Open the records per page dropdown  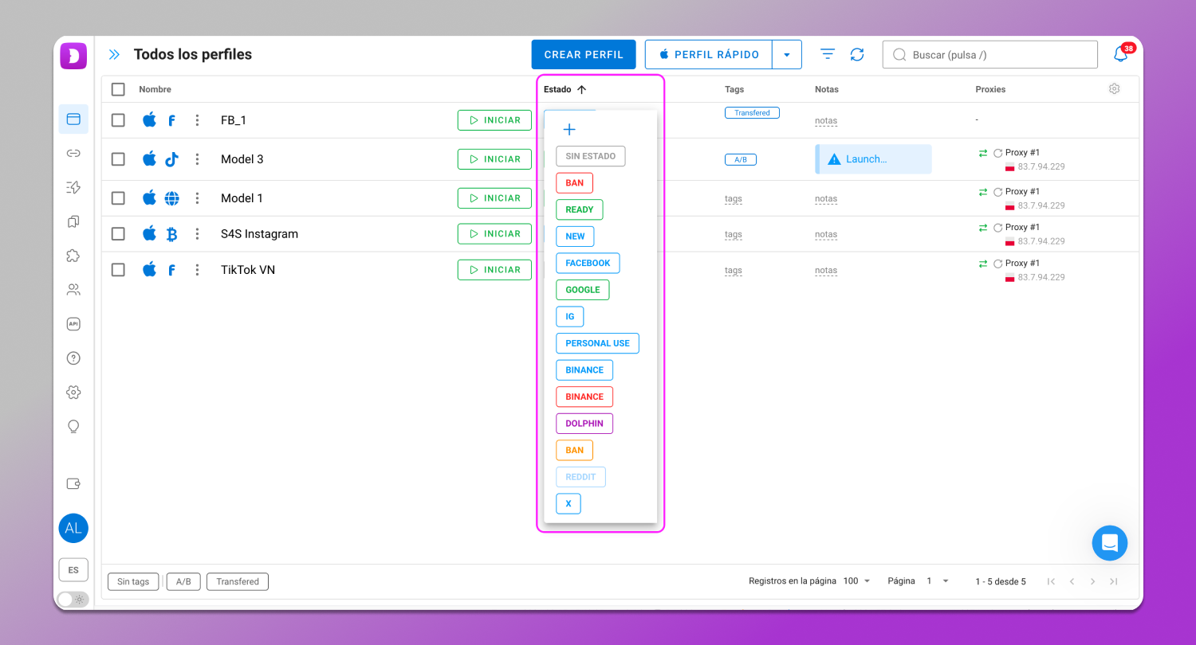click(x=857, y=581)
